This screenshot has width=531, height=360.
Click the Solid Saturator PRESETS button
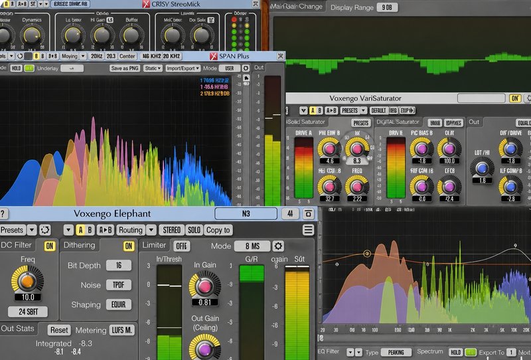pos(361,123)
